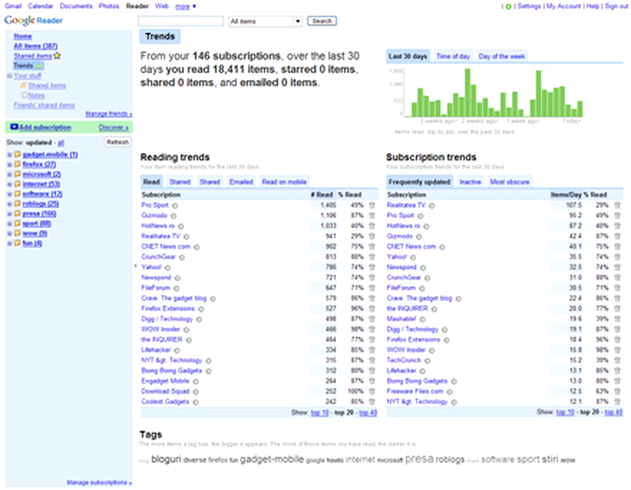
Task: Switch to the Time of day chart tab
Action: point(453,55)
